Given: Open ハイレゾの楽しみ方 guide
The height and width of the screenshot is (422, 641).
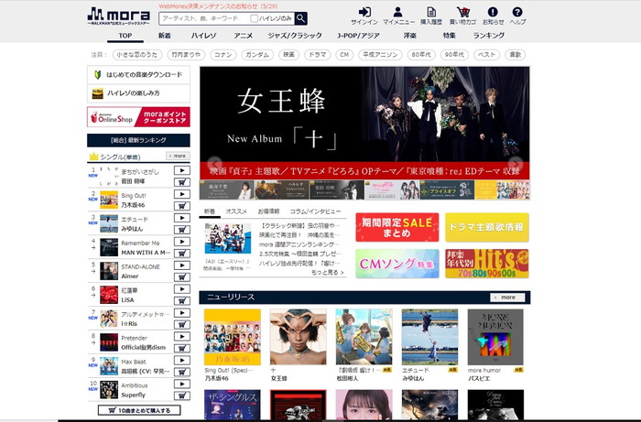Looking at the screenshot, I should [138, 93].
